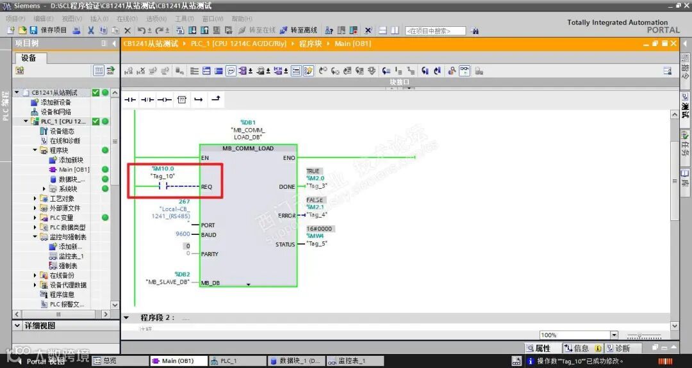Screen dimensions: 692x368
Task: Click split editor horizontally icon
Action: click(x=383, y=30)
